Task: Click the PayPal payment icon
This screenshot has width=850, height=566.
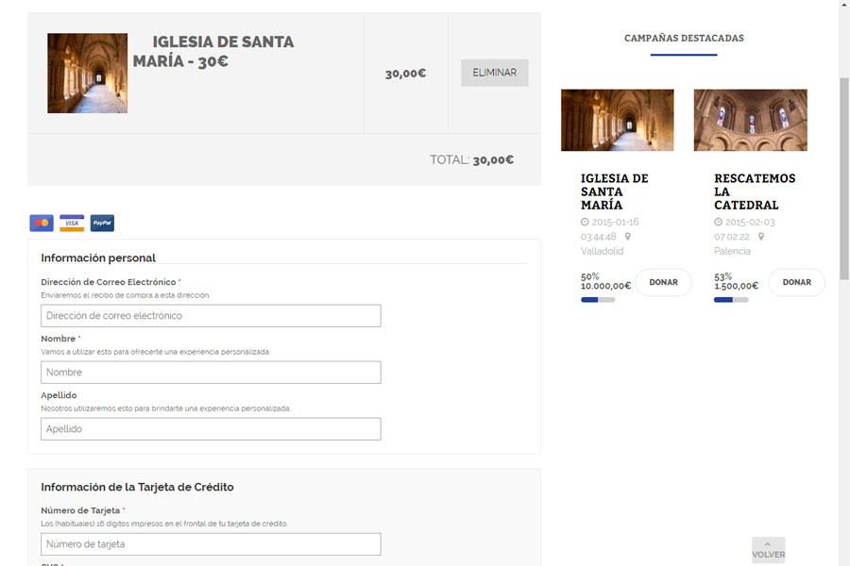Action: point(102,224)
